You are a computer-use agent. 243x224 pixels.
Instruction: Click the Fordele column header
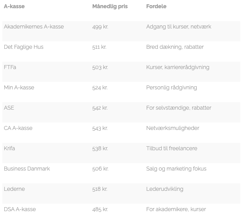tap(156, 7)
